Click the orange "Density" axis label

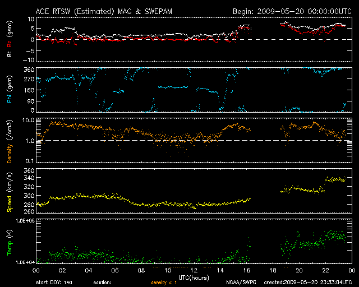point(9,154)
